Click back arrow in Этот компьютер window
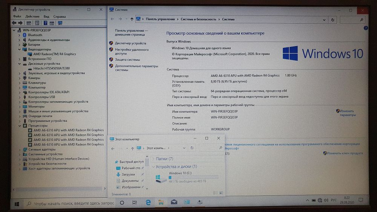 113,149
